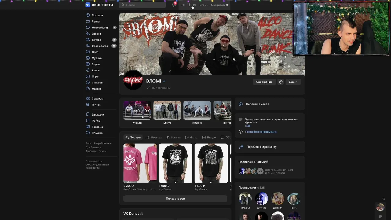Click Показать все products button
This screenshot has height=220, width=391.
pyautogui.click(x=175, y=199)
